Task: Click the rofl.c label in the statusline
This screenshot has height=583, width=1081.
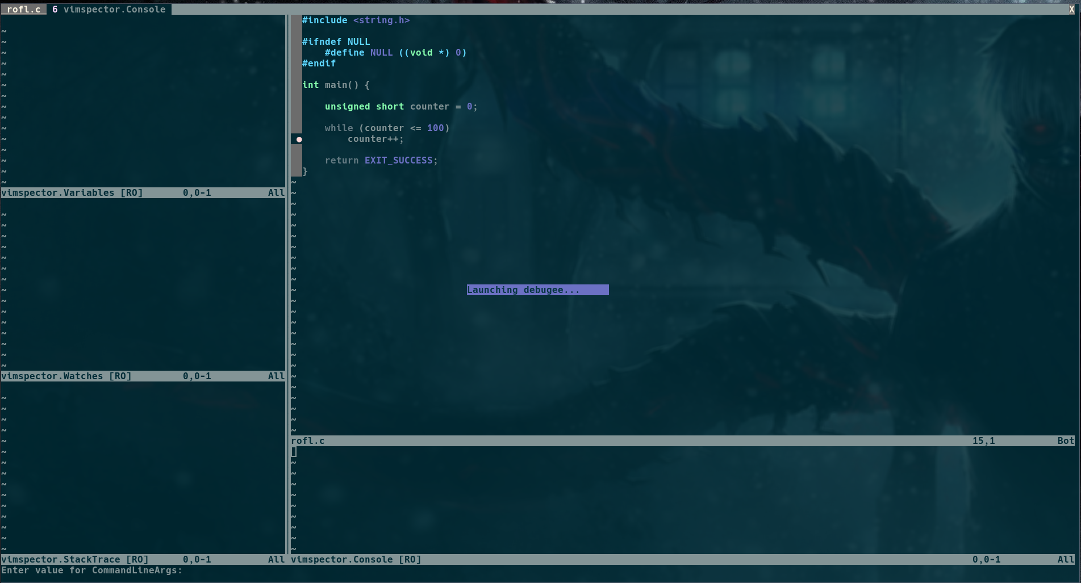Action: click(308, 440)
